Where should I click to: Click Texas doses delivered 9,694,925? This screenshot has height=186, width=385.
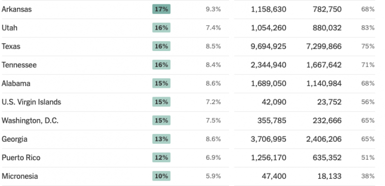pos(269,46)
